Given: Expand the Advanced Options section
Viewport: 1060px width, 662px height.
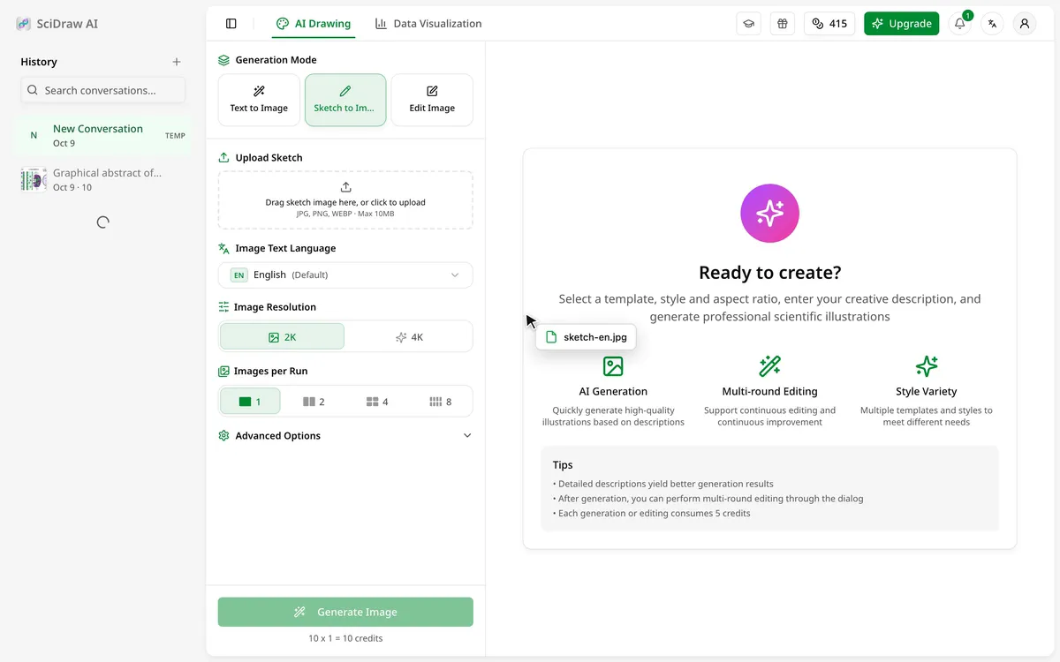Looking at the screenshot, I should [345, 436].
